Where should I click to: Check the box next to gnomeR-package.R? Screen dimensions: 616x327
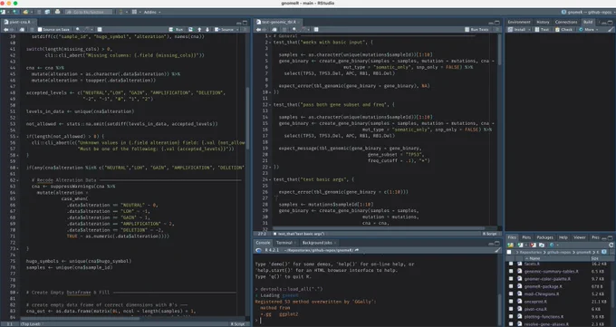point(511,286)
